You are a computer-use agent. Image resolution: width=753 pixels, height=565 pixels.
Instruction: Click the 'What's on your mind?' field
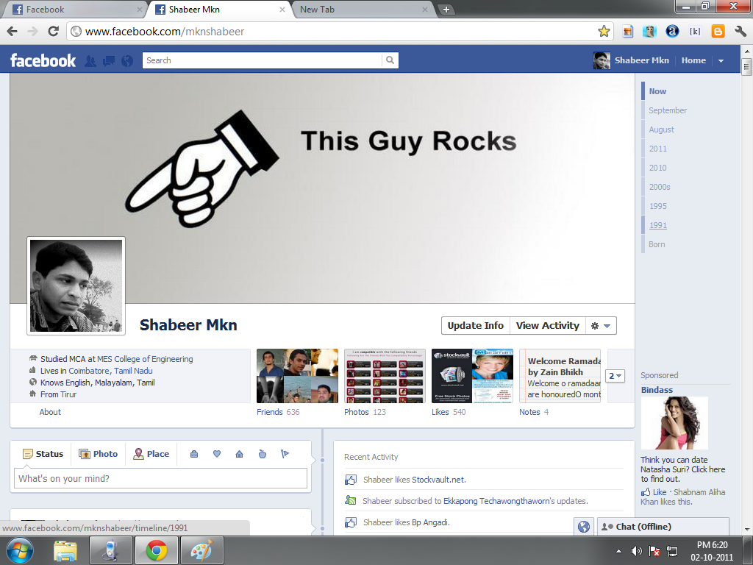[x=160, y=478]
